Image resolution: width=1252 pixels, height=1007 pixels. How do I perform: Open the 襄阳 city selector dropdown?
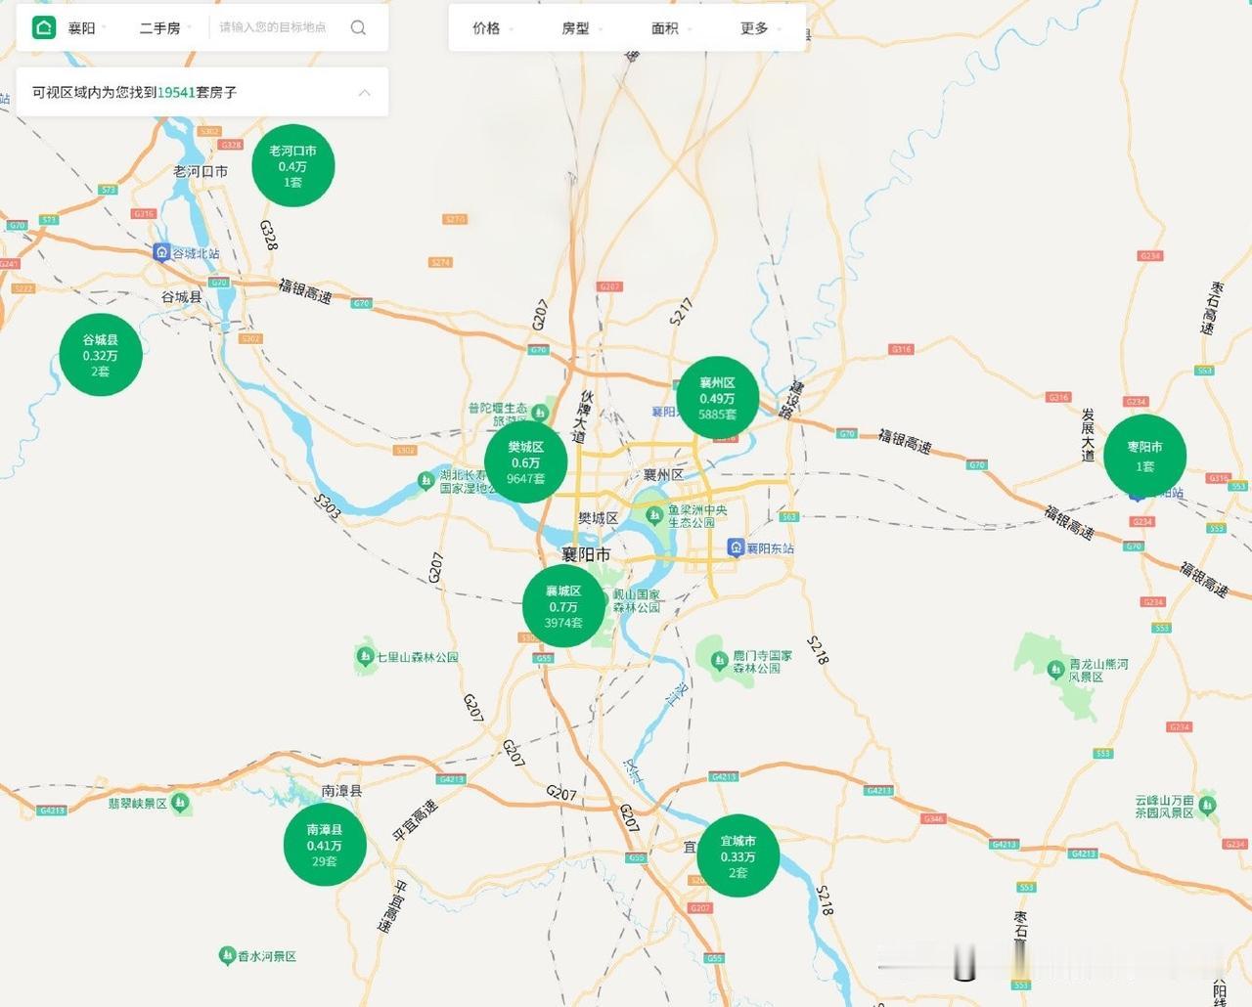[87, 28]
